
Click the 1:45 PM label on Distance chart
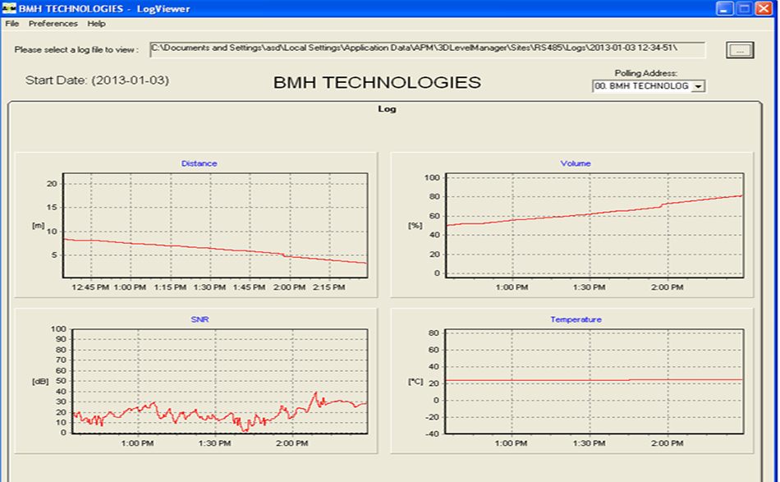[250, 287]
